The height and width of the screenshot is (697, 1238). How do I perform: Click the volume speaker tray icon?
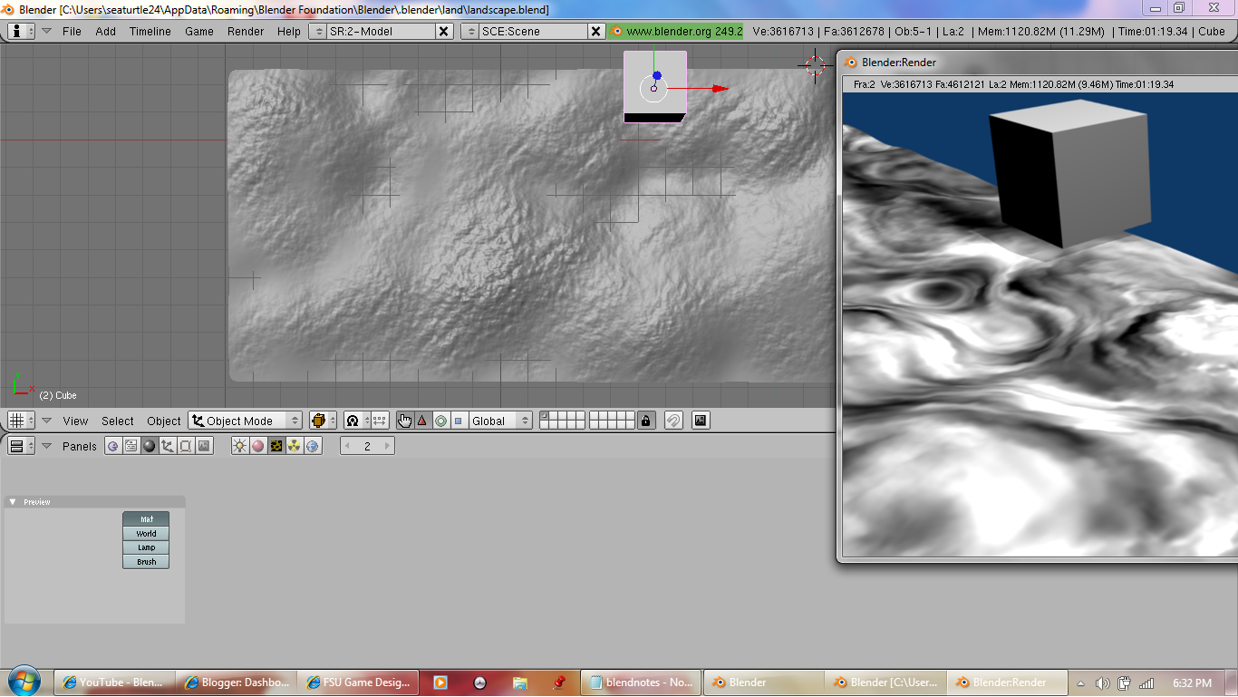coord(1102,682)
